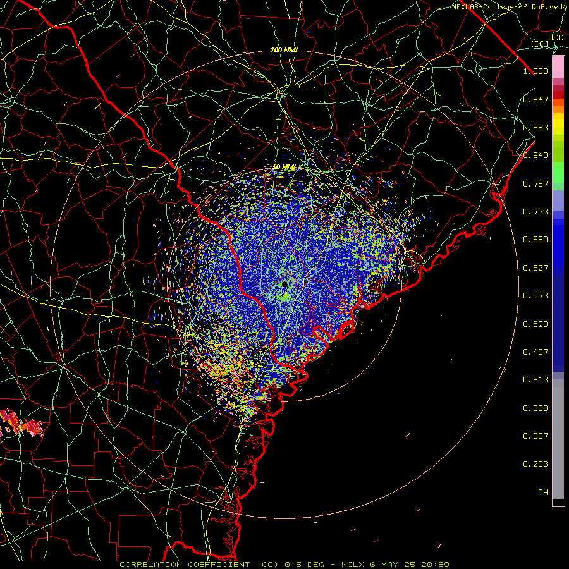This screenshot has width=569, height=569.
Task: Click the 0.253 scale value
Action: (x=535, y=464)
